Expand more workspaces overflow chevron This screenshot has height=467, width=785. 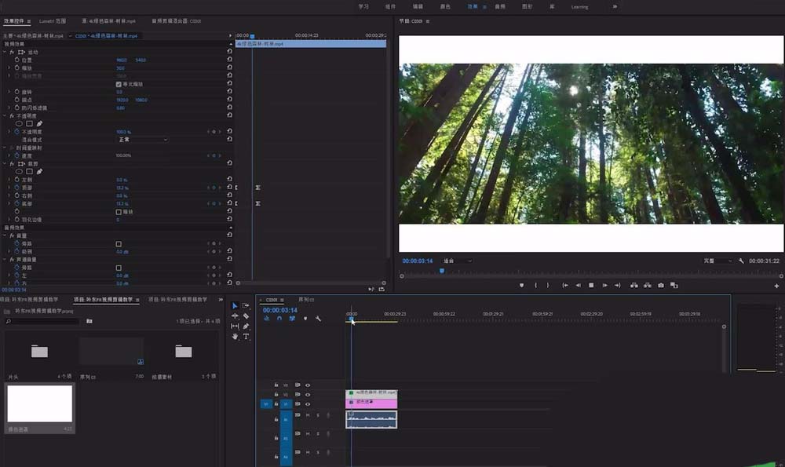(615, 6)
